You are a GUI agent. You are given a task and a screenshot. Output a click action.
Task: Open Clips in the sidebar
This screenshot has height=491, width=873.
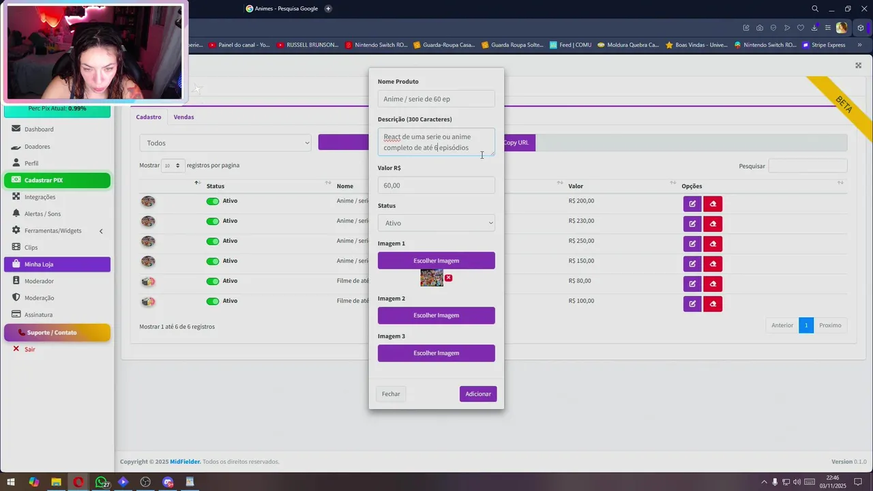(31, 248)
